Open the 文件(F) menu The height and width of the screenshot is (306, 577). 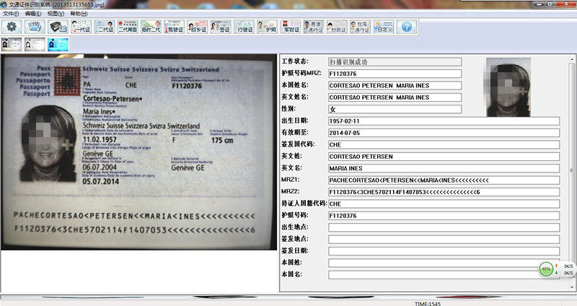[x=11, y=14]
